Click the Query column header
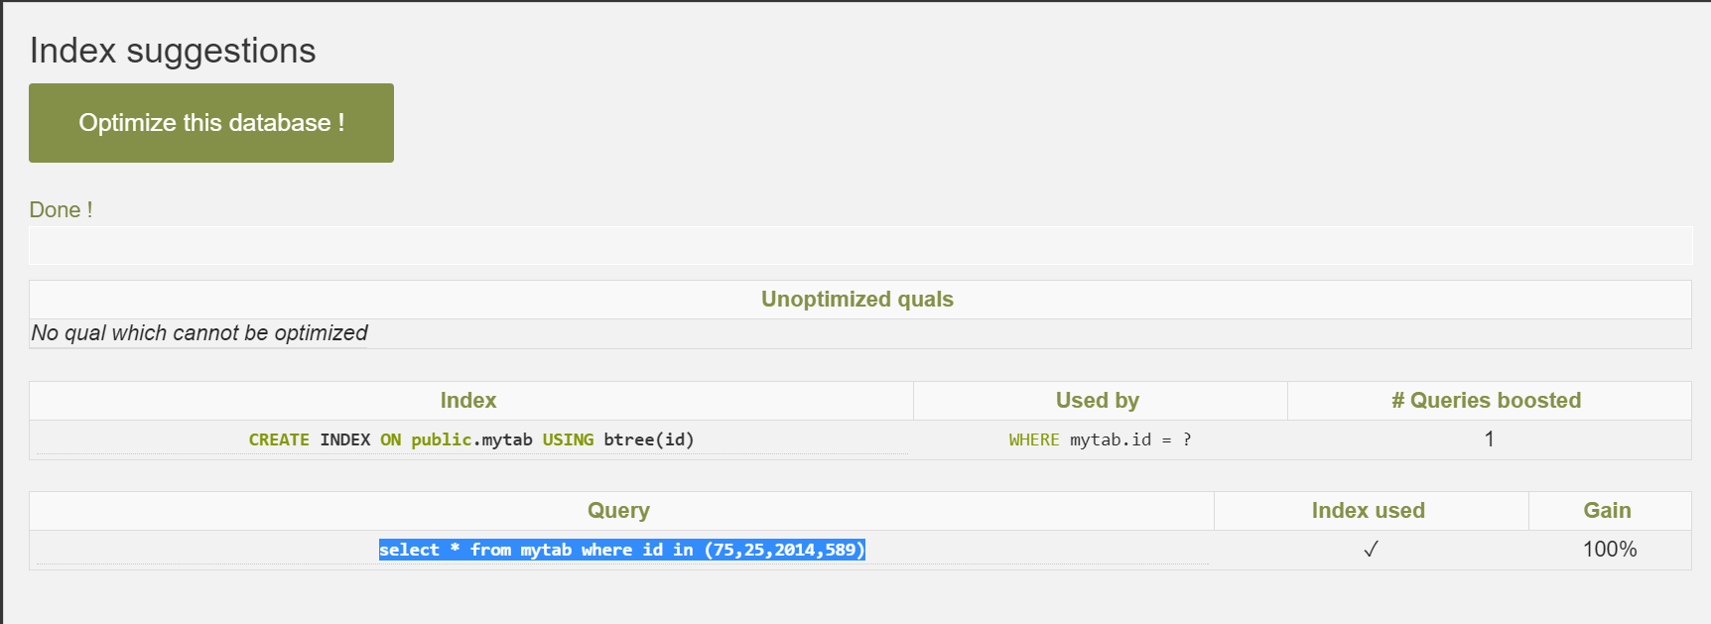1711x624 pixels. (x=618, y=511)
